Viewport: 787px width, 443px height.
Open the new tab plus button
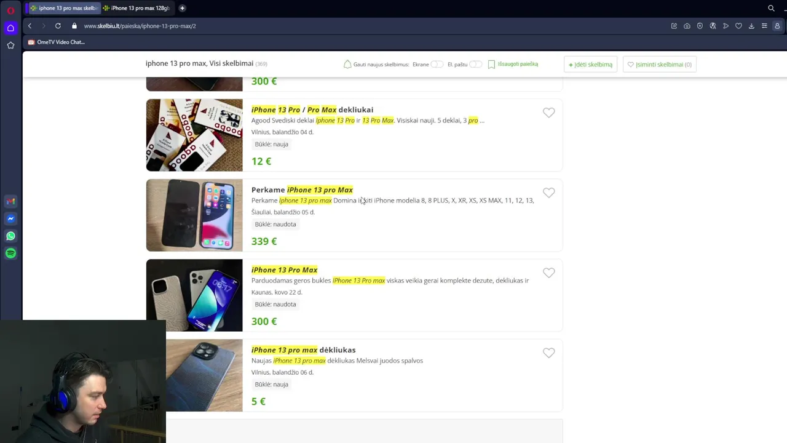(182, 8)
